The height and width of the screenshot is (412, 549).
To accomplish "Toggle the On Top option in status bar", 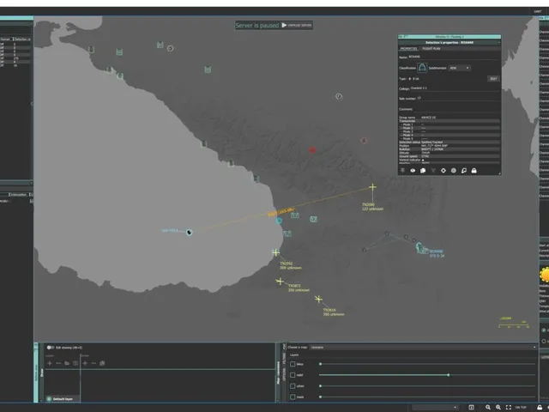I will [521, 407].
